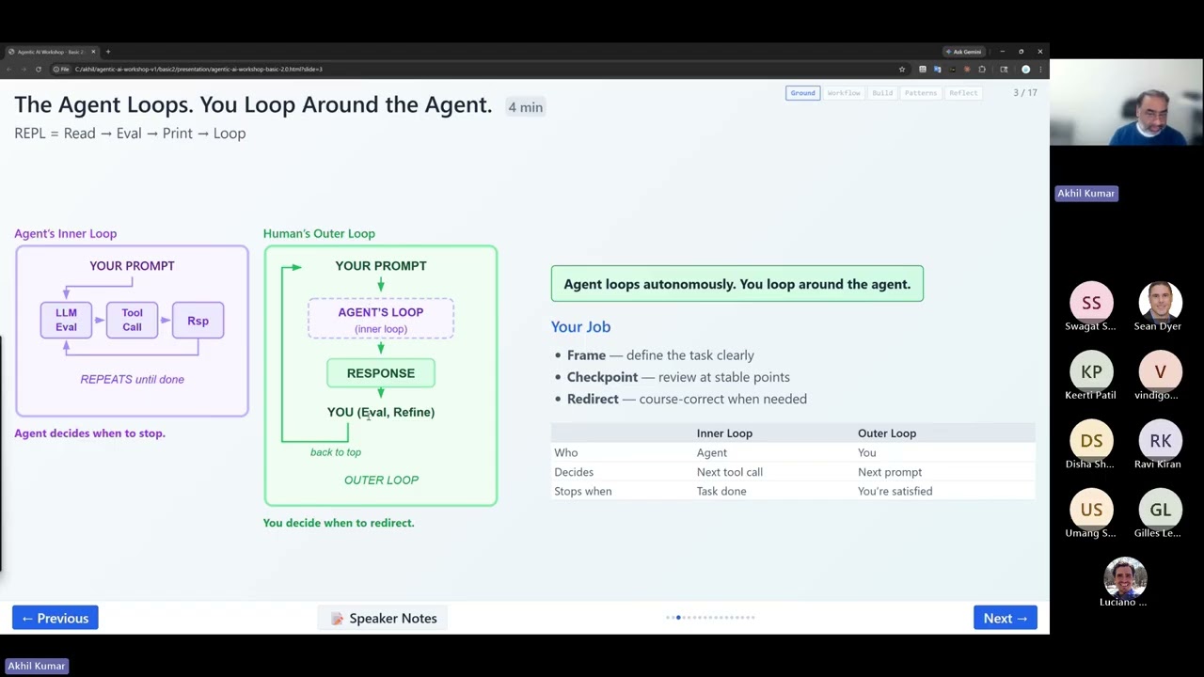Select Umang S participant avatar US

[x=1091, y=510]
